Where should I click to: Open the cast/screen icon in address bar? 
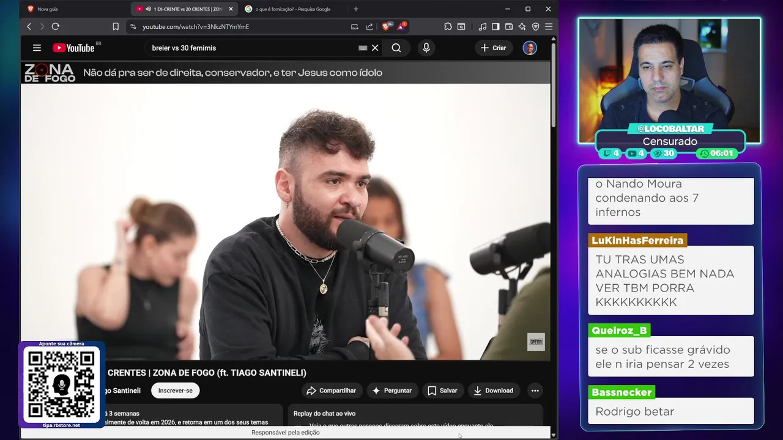(354, 26)
